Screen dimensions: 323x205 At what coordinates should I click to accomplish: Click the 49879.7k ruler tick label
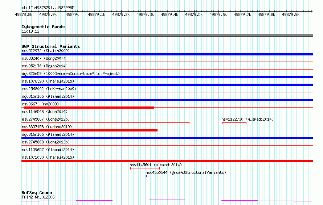point(242,14)
